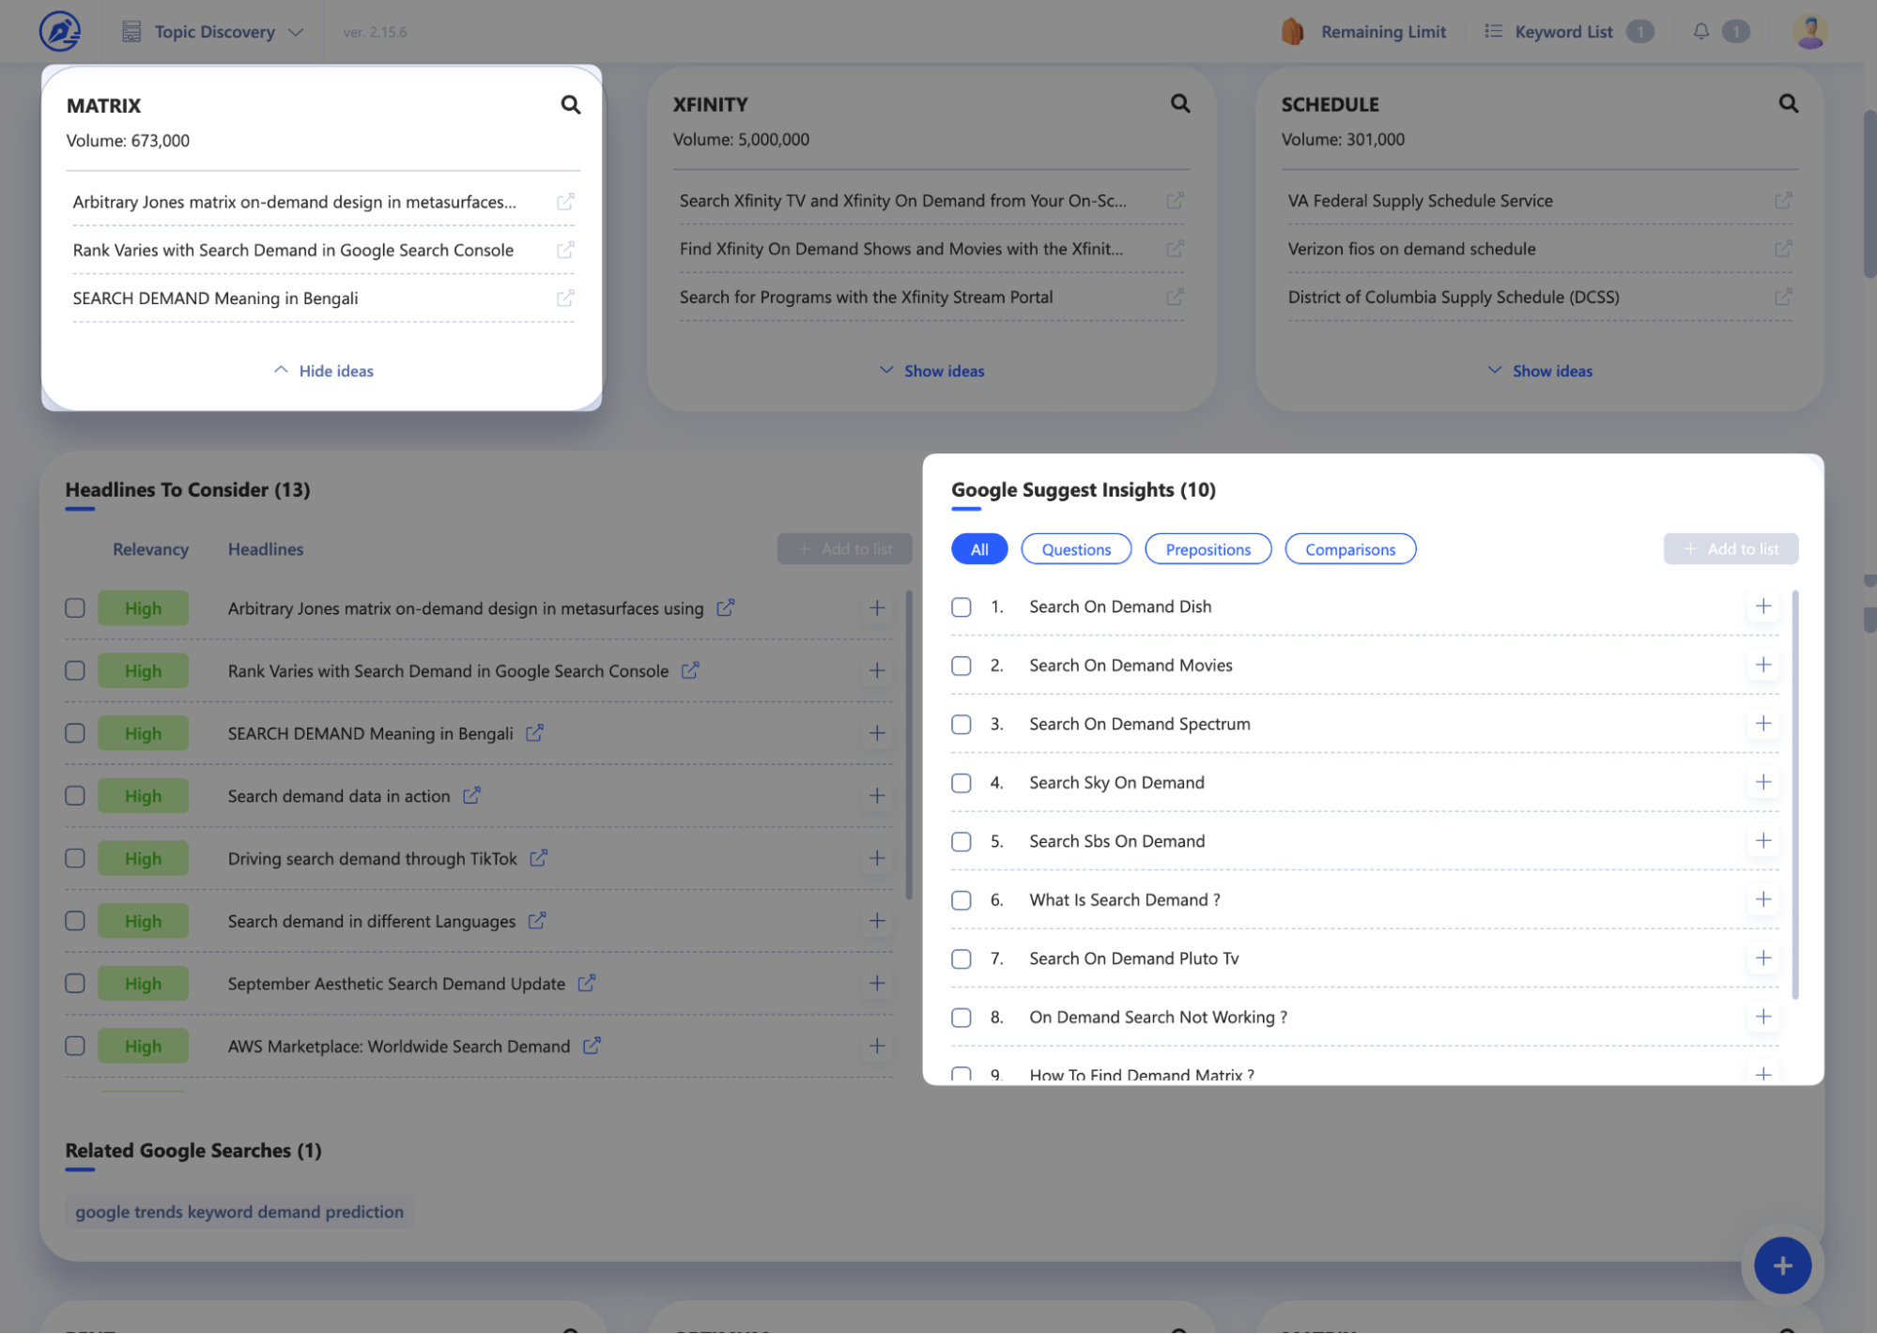This screenshot has width=1877, height=1334.
Task: Check SEARCH DEMAND Meaning in Bengali headline checkbox
Action: (x=75, y=733)
